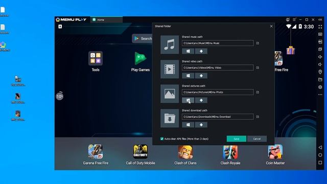Save the shared folder settings
327x184 pixels.
(236, 139)
